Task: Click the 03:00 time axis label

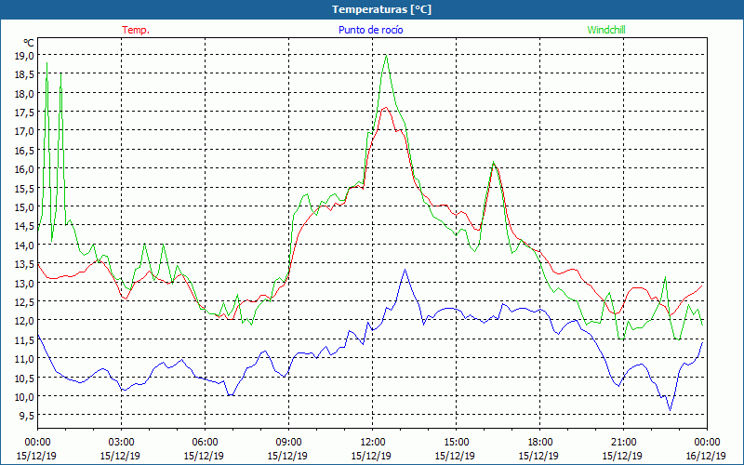Action: (121, 442)
